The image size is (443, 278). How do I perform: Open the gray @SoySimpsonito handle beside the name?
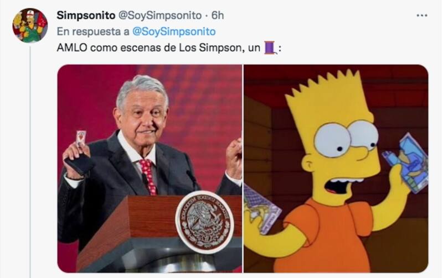pos(159,15)
